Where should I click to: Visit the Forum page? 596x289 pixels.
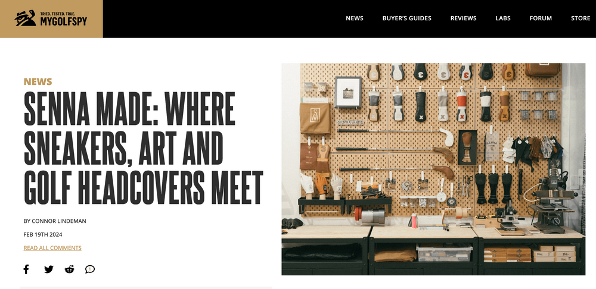pos(541,18)
